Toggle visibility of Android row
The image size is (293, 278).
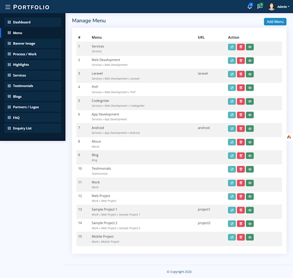point(249,128)
